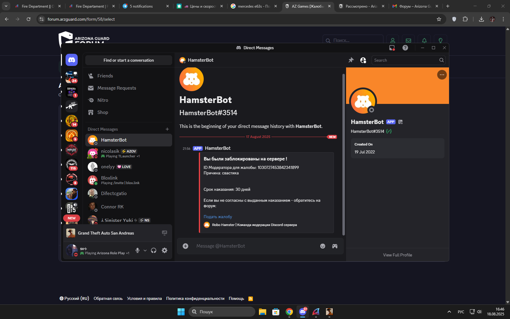The height and width of the screenshot is (319, 510).
Task: Click the add note icon beside HamsterBot name
Action: (x=401, y=122)
